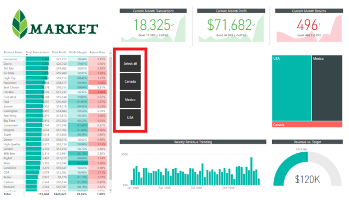Select the Fort West brand row
This screenshot has height=200, width=349.
55,97
